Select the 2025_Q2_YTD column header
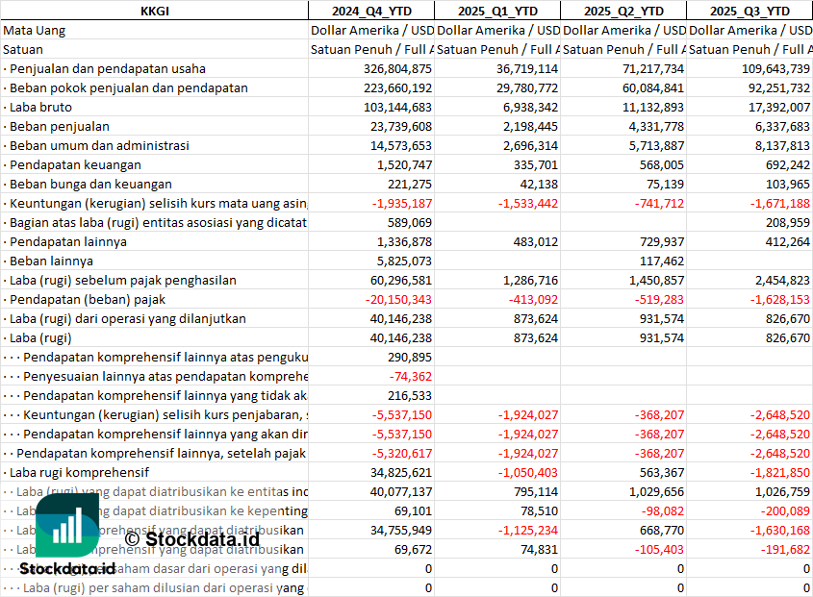Screen dimensions: 813x597 pos(623,11)
